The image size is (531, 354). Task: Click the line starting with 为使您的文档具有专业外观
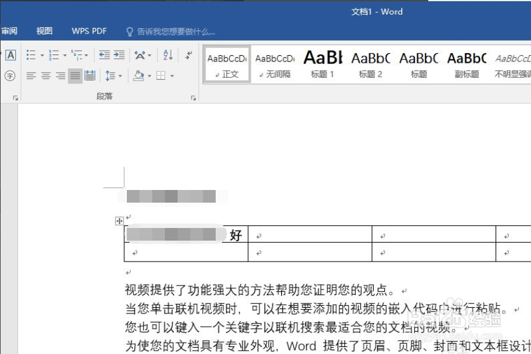point(328,346)
